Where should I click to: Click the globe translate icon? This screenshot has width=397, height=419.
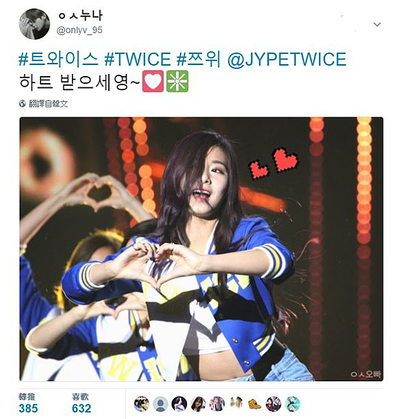[22, 103]
